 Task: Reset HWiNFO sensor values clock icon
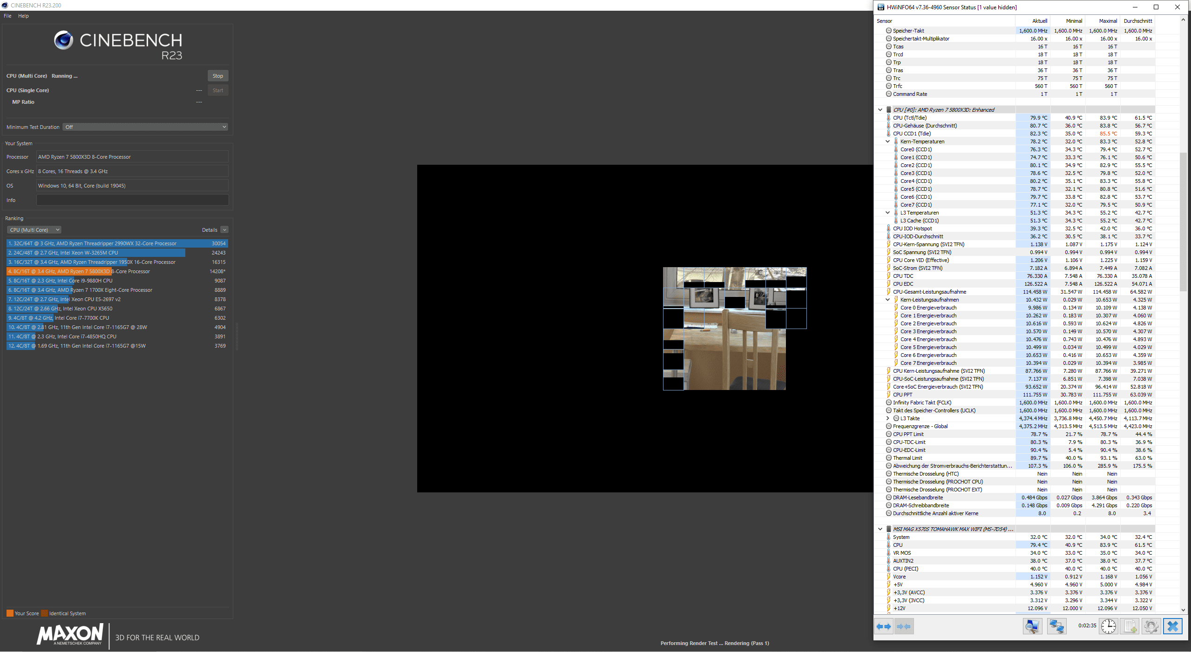[1108, 626]
